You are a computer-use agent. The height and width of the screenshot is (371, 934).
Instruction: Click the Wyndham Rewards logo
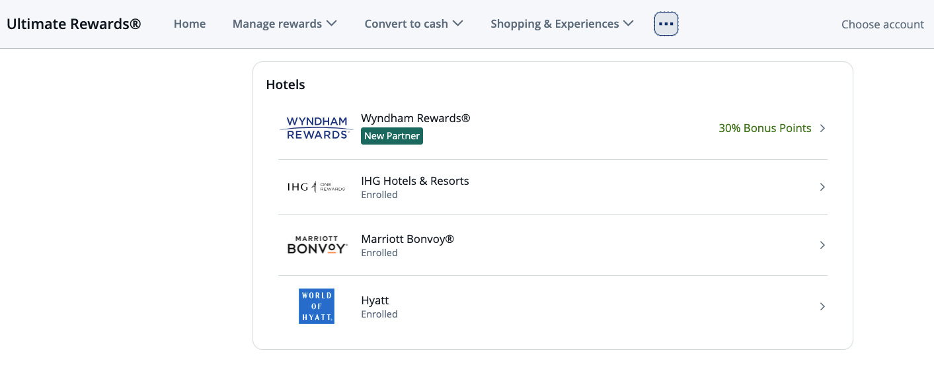pyautogui.click(x=317, y=128)
